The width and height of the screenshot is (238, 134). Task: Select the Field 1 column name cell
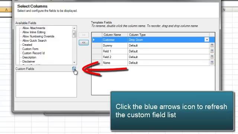click(115, 51)
